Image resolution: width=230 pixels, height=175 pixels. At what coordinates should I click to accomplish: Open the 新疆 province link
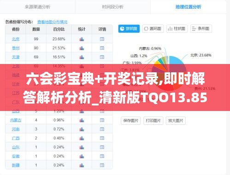click(16, 165)
